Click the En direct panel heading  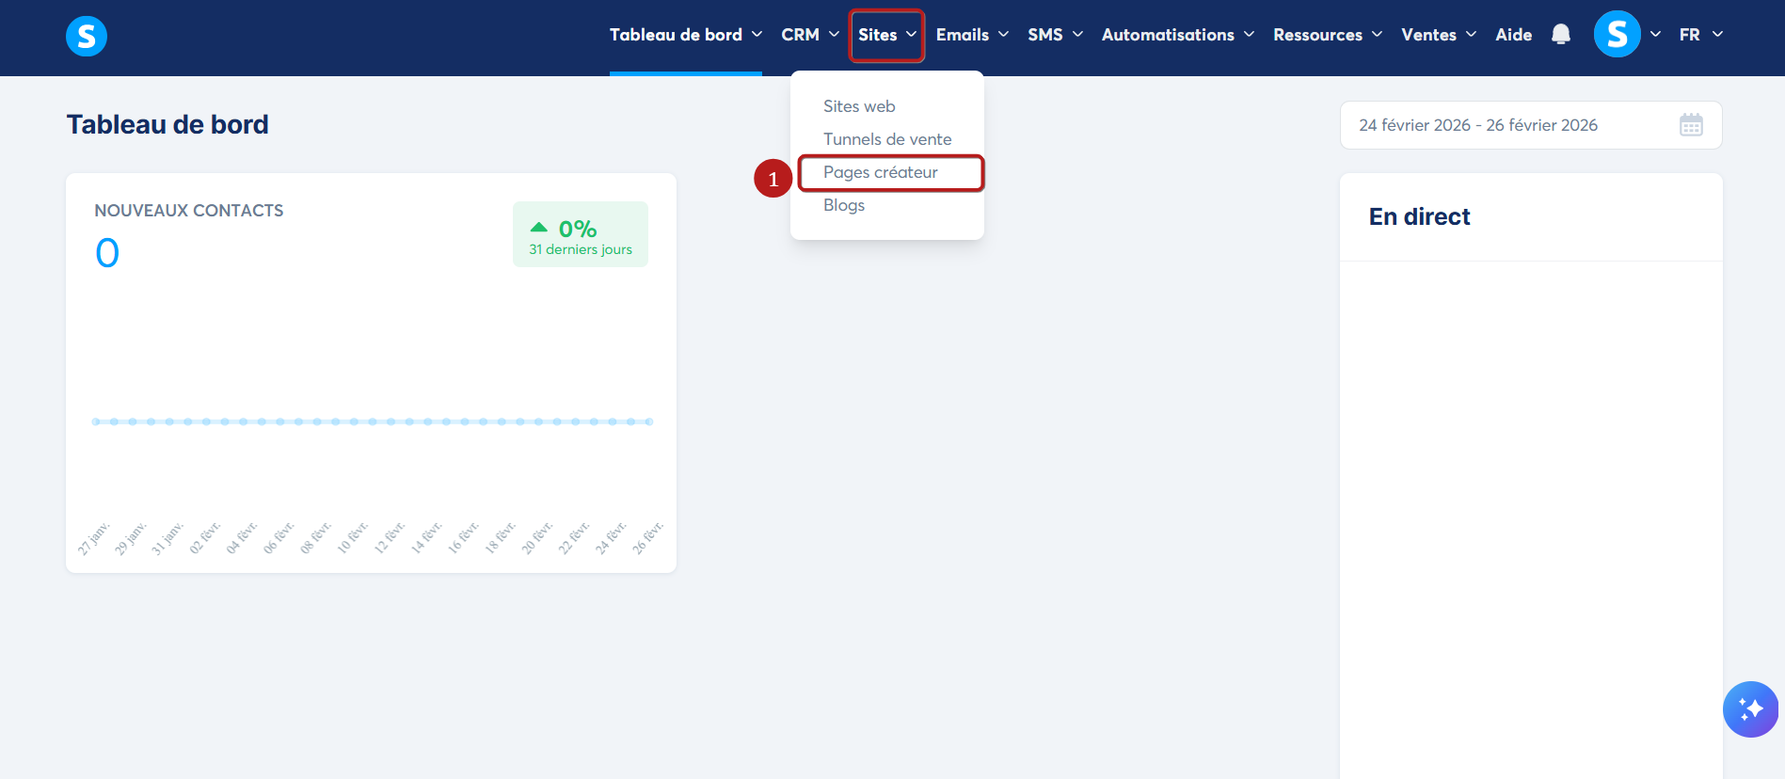[1419, 217]
